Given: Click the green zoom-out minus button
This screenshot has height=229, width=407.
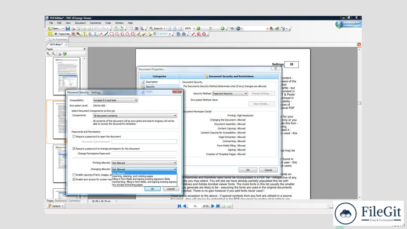Looking at the screenshot, I should [x=198, y=28].
